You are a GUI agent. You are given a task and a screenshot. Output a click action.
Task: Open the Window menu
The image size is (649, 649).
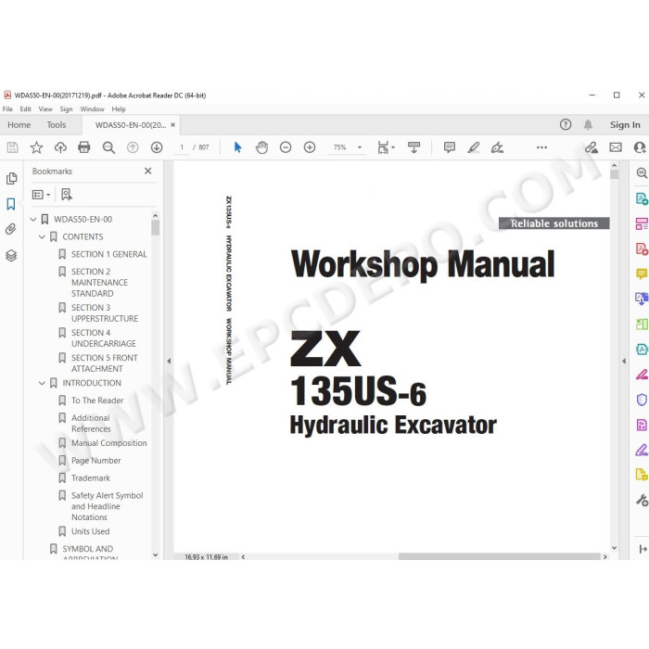[93, 109]
